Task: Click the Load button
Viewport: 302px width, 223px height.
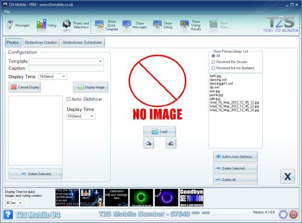Action: click(x=159, y=131)
